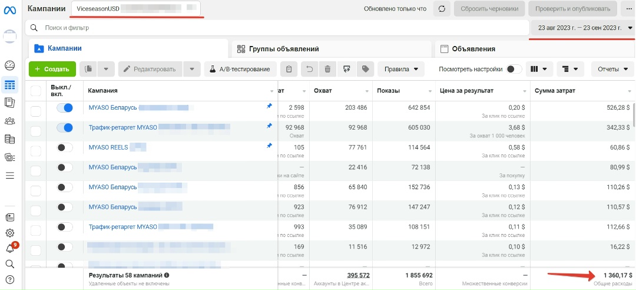Image resolution: width=636 pixels, height=290 pixels.
Task: Turn off the first Трафик-ретаргет MYASO campaign toggle
Action: click(65, 127)
